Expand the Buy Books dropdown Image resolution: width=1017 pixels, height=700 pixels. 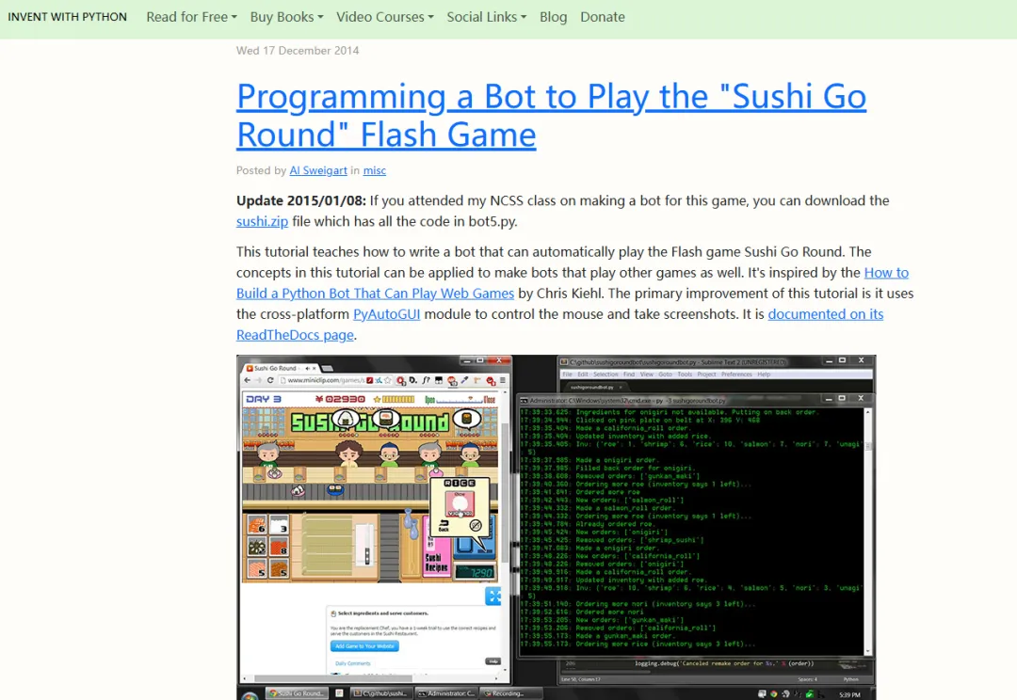(286, 17)
